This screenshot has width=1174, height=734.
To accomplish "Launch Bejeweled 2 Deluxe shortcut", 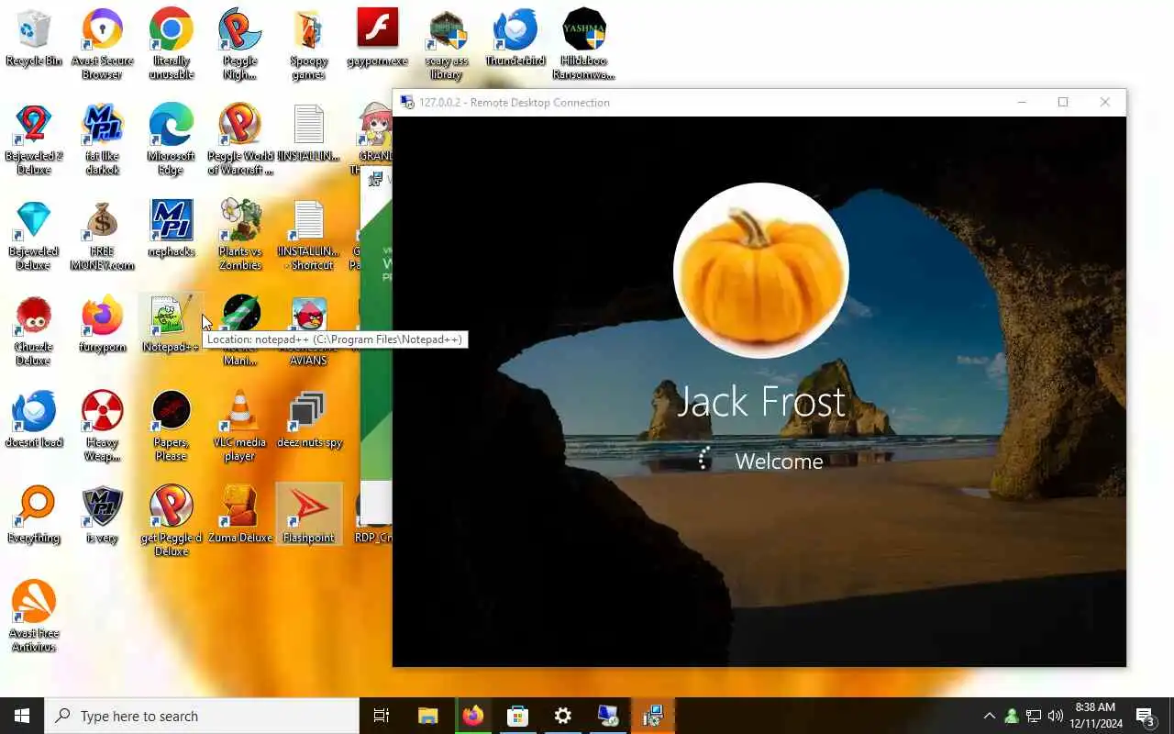I will (x=34, y=139).
